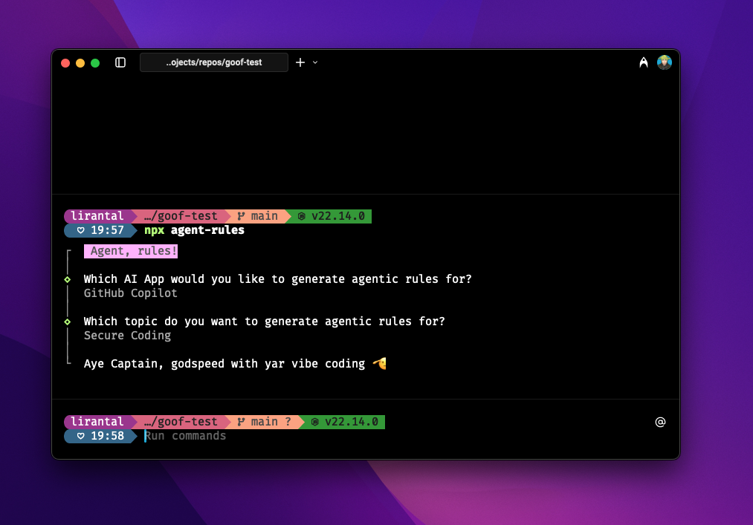The width and height of the screenshot is (753, 525).
Task: Click the @ context icon beside the prompt
Action: pos(660,422)
